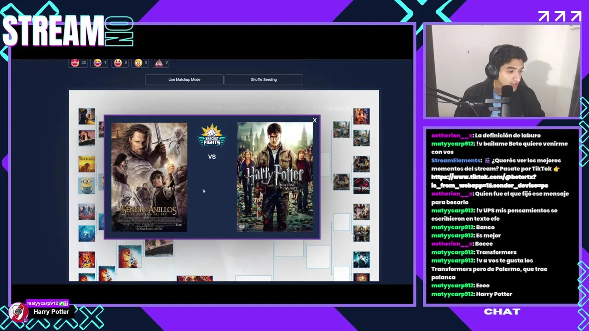Viewport: 589px width, 331px height.
Task: Click the chat message "Banco"
Action: (x=485, y=227)
